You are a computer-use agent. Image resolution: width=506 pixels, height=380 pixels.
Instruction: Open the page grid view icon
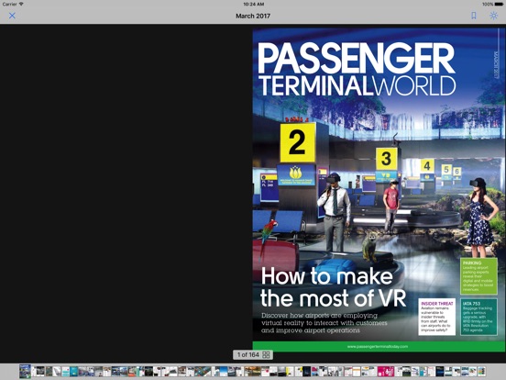266,355
